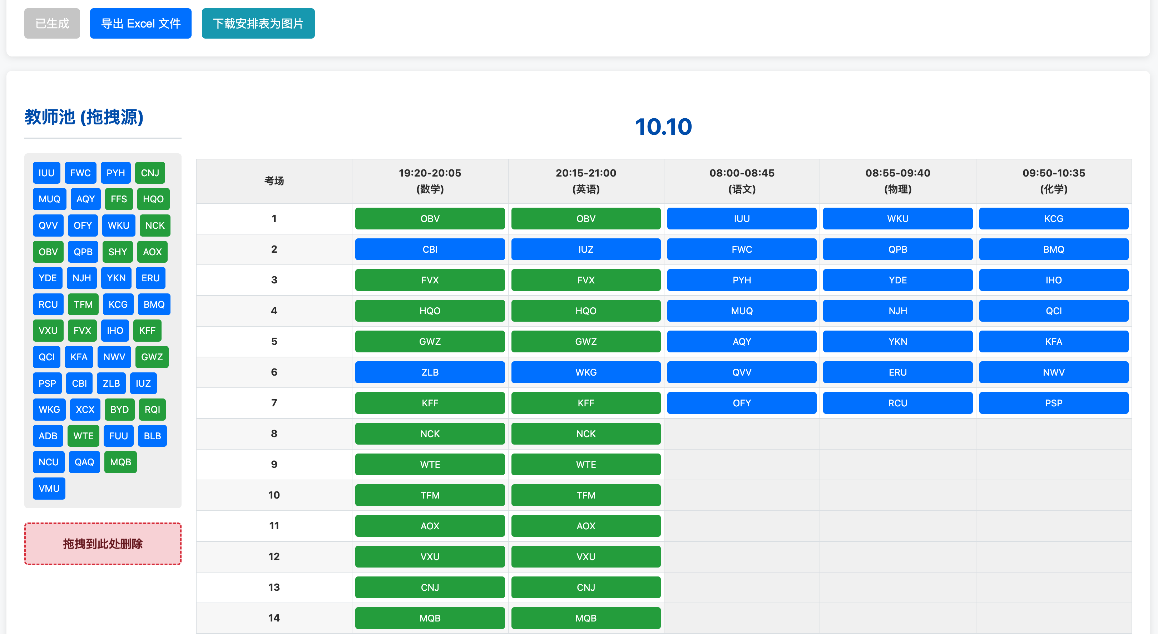Click WKG cell in room 6 英语
1158x634 pixels.
click(x=586, y=372)
